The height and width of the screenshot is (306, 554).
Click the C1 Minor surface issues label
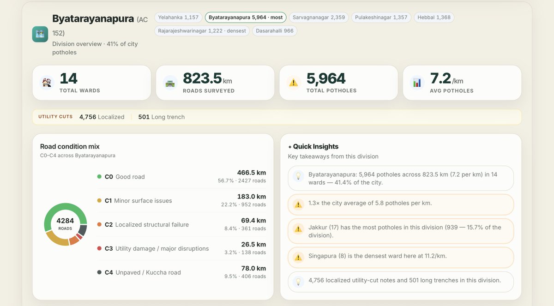coord(138,201)
